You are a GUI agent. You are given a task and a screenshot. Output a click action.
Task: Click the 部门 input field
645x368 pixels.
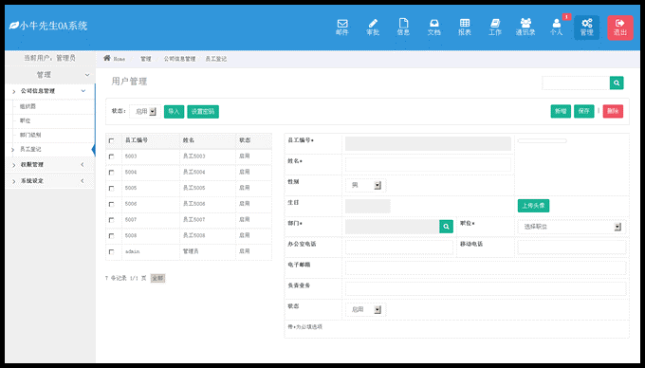coord(393,227)
